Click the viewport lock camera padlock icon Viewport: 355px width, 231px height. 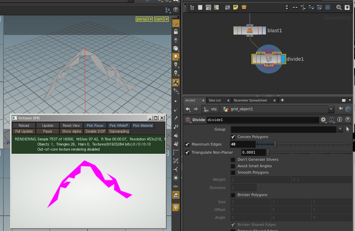coord(175,32)
